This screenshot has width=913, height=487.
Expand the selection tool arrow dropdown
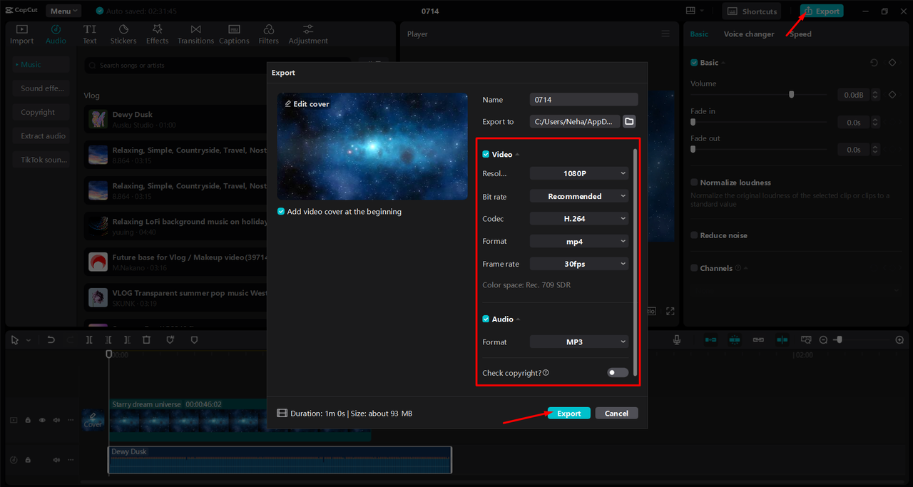(x=29, y=341)
